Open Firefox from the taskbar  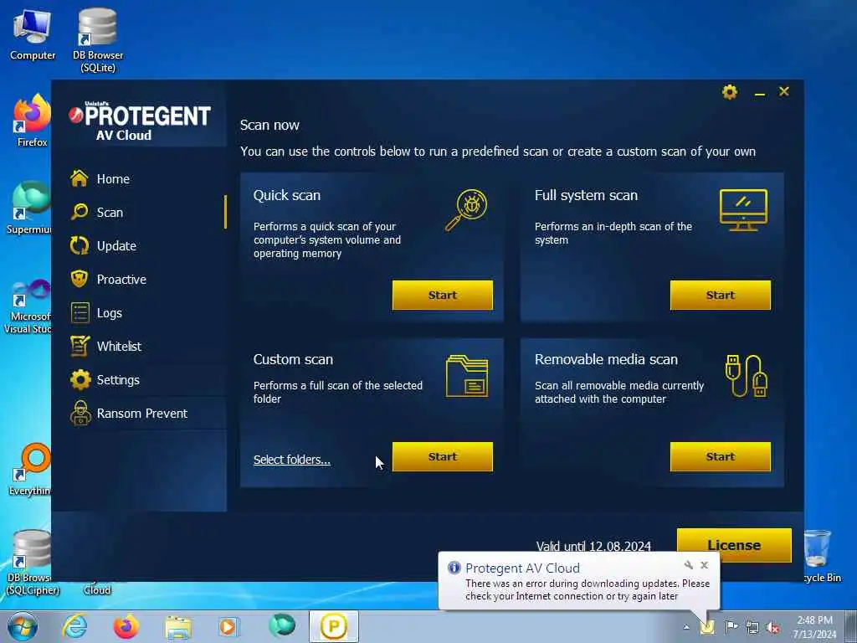pyautogui.click(x=126, y=626)
